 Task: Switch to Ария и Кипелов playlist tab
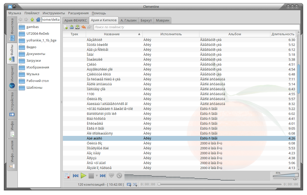point(103,20)
